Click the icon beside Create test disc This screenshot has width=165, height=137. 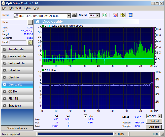5,56
